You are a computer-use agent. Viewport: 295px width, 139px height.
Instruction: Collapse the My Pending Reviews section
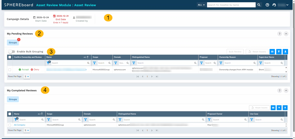point(286,34)
